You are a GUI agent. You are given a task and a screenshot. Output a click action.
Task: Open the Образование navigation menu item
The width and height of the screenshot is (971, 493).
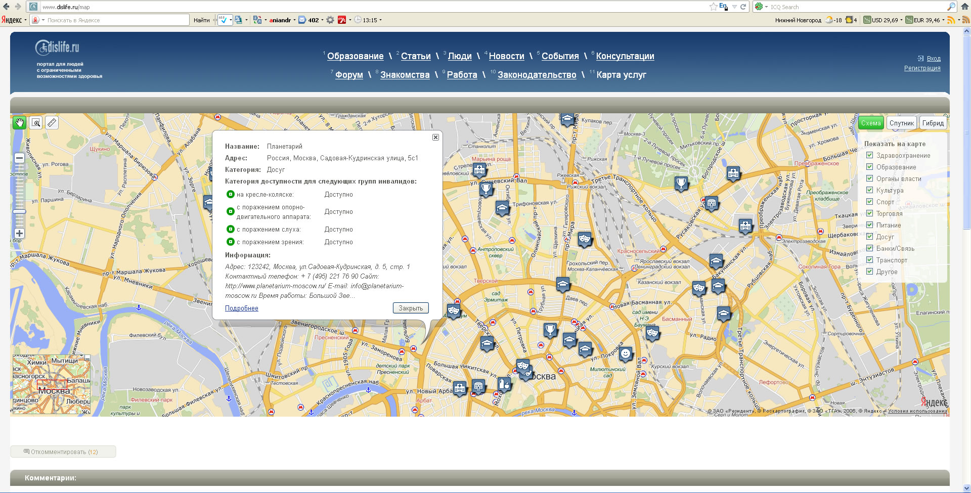355,56
